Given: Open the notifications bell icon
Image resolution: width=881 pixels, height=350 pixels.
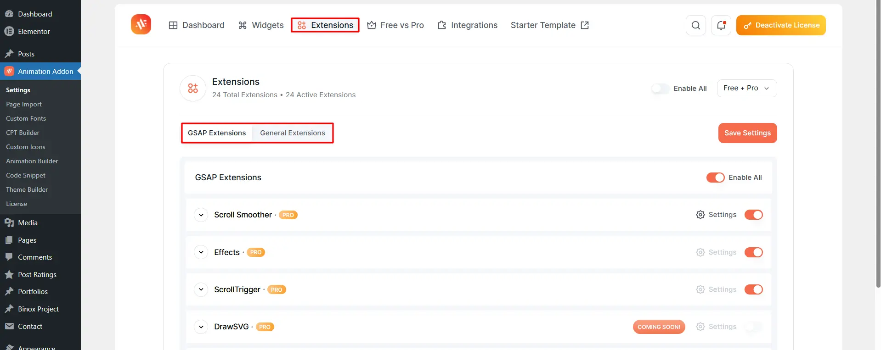Looking at the screenshot, I should (721, 25).
